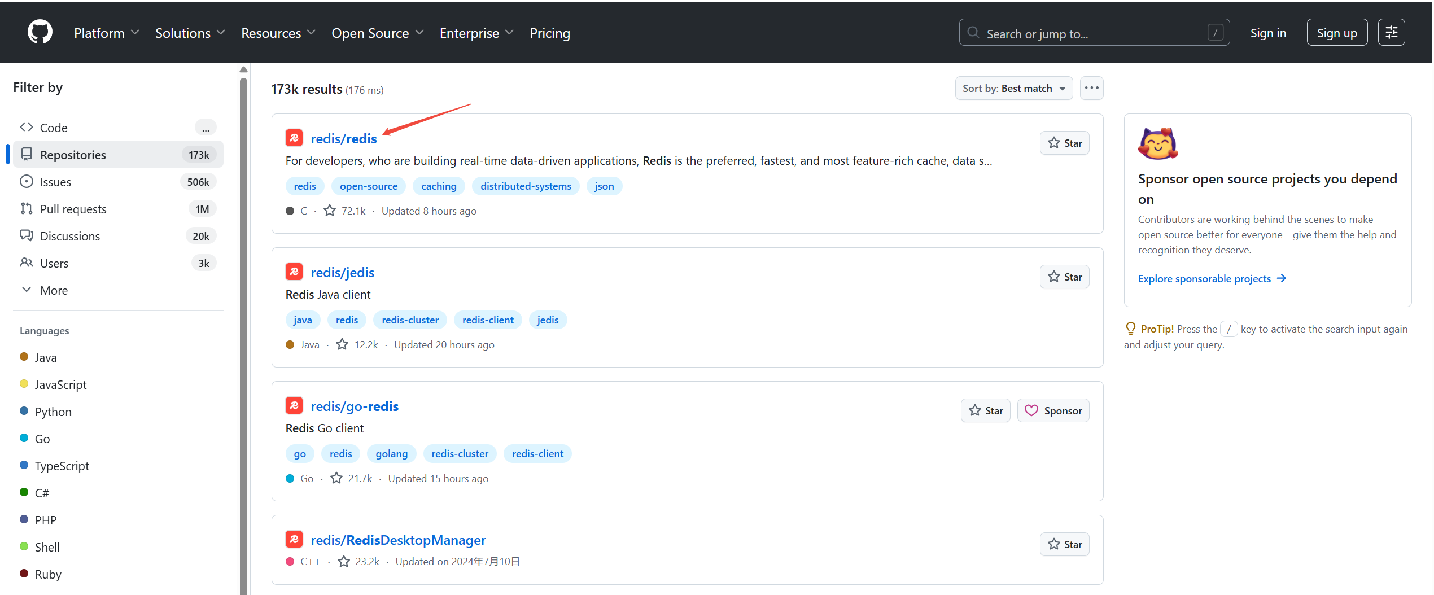Click the redis/jedis repository avatar
1434x595 pixels.
294,272
